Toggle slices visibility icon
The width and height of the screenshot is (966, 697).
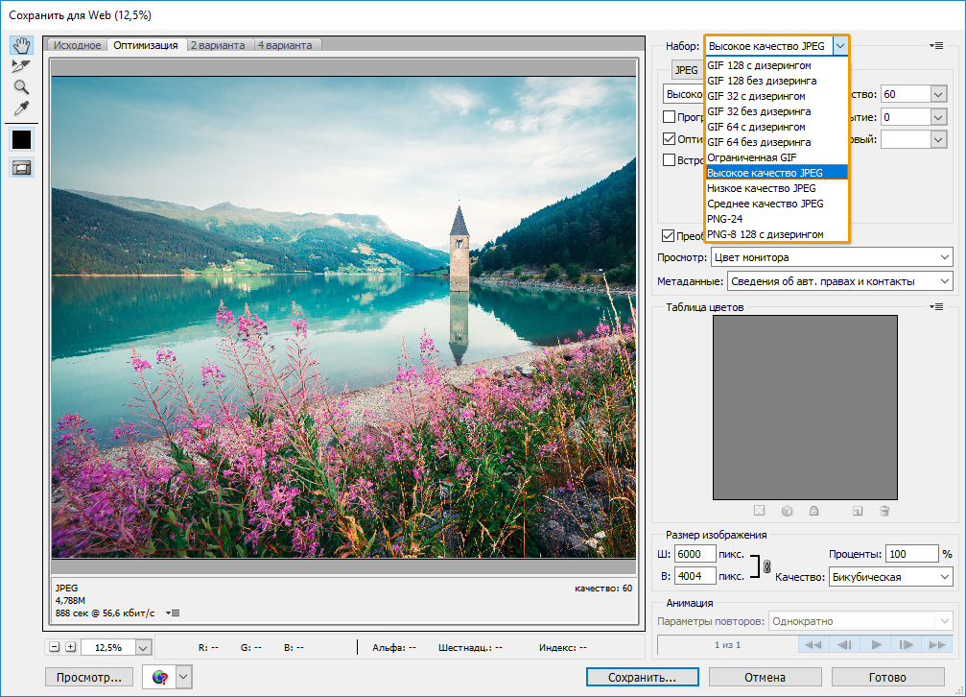point(21,168)
